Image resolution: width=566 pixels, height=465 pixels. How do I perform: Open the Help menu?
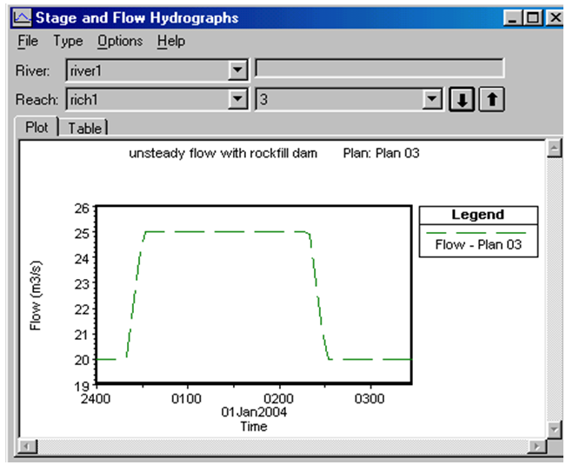[171, 41]
